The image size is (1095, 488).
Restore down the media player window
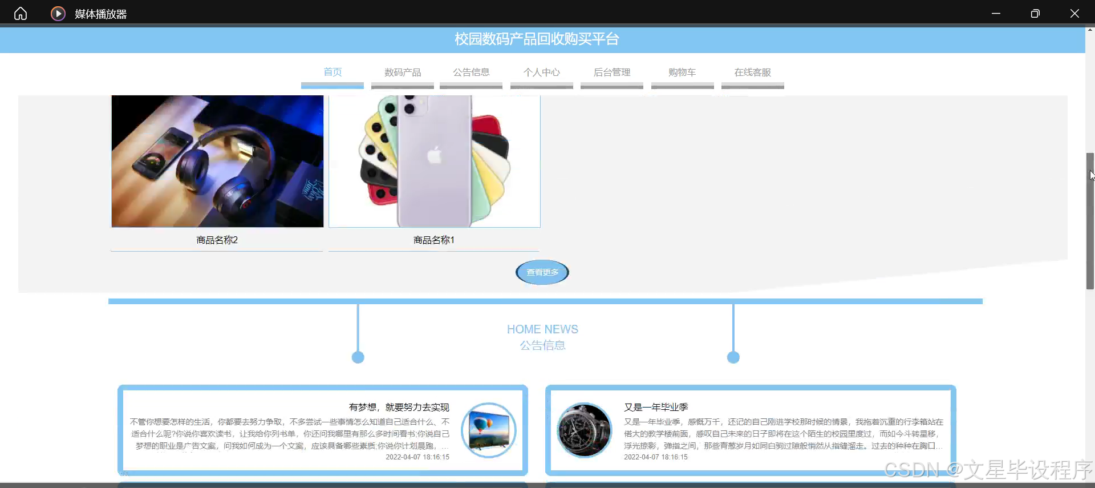[1035, 14]
